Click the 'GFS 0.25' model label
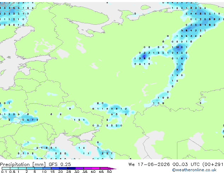The height and width of the screenshot is (173, 224). pyautogui.click(x=60, y=165)
